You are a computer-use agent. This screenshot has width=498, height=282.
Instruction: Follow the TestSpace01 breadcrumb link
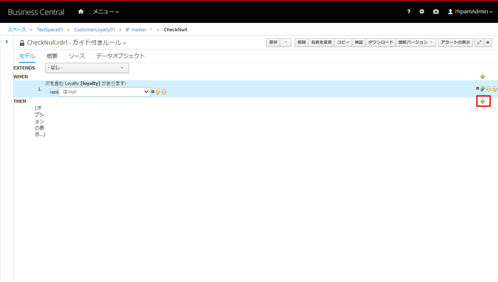pos(50,29)
